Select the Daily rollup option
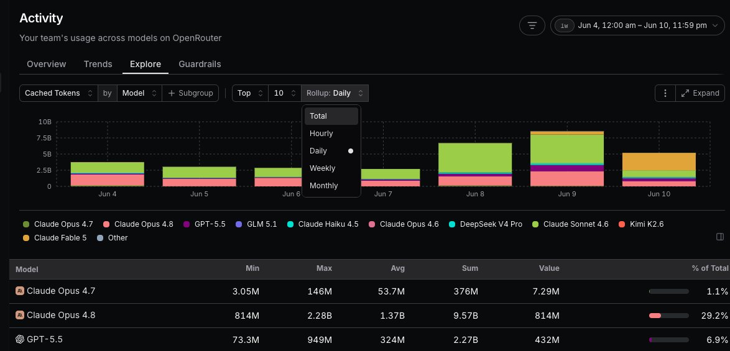This screenshot has width=730, height=351. tap(331, 150)
